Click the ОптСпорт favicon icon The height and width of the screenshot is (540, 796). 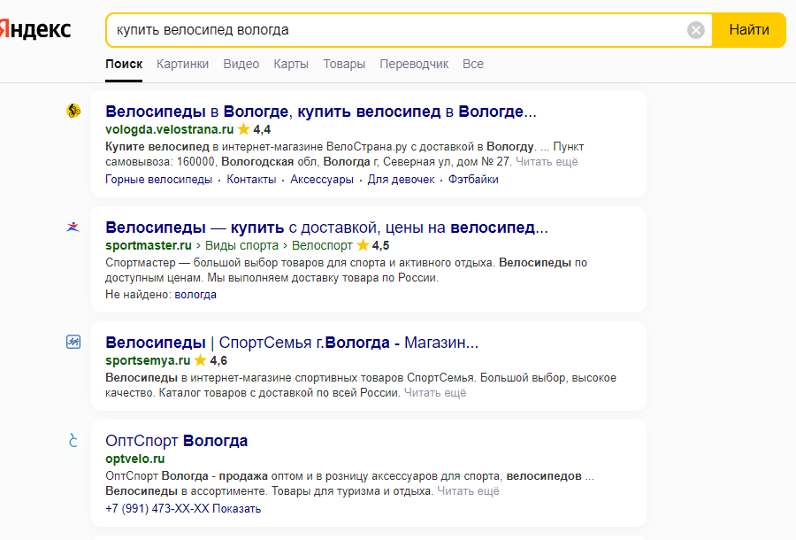(x=73, y=440)
